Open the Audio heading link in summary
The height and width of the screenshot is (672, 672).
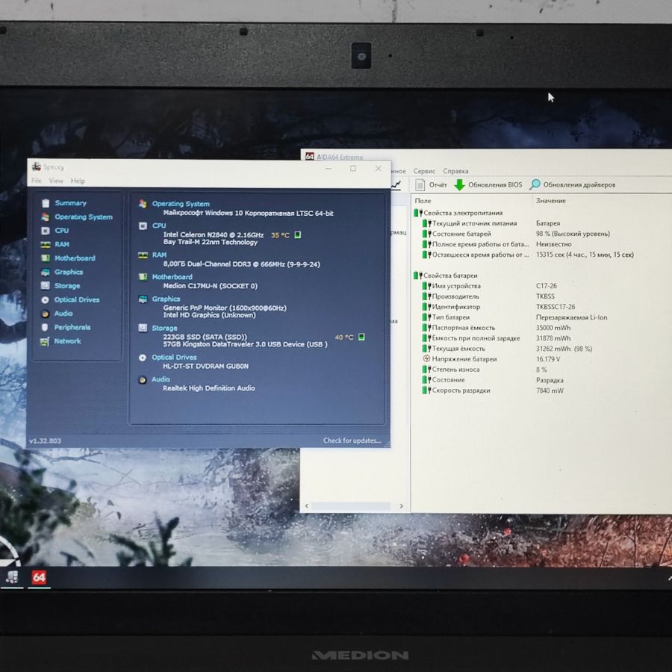pos(161,379)
